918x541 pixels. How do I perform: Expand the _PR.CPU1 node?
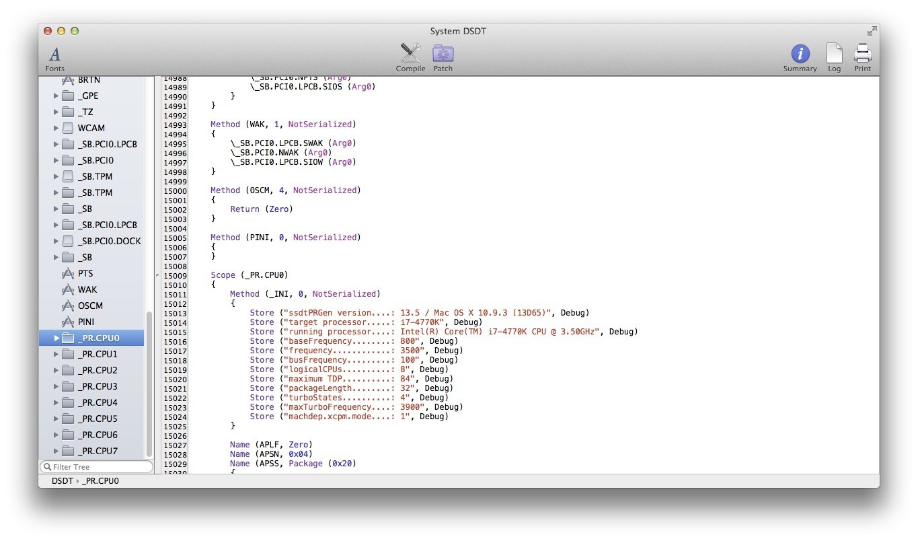point(56,355)
